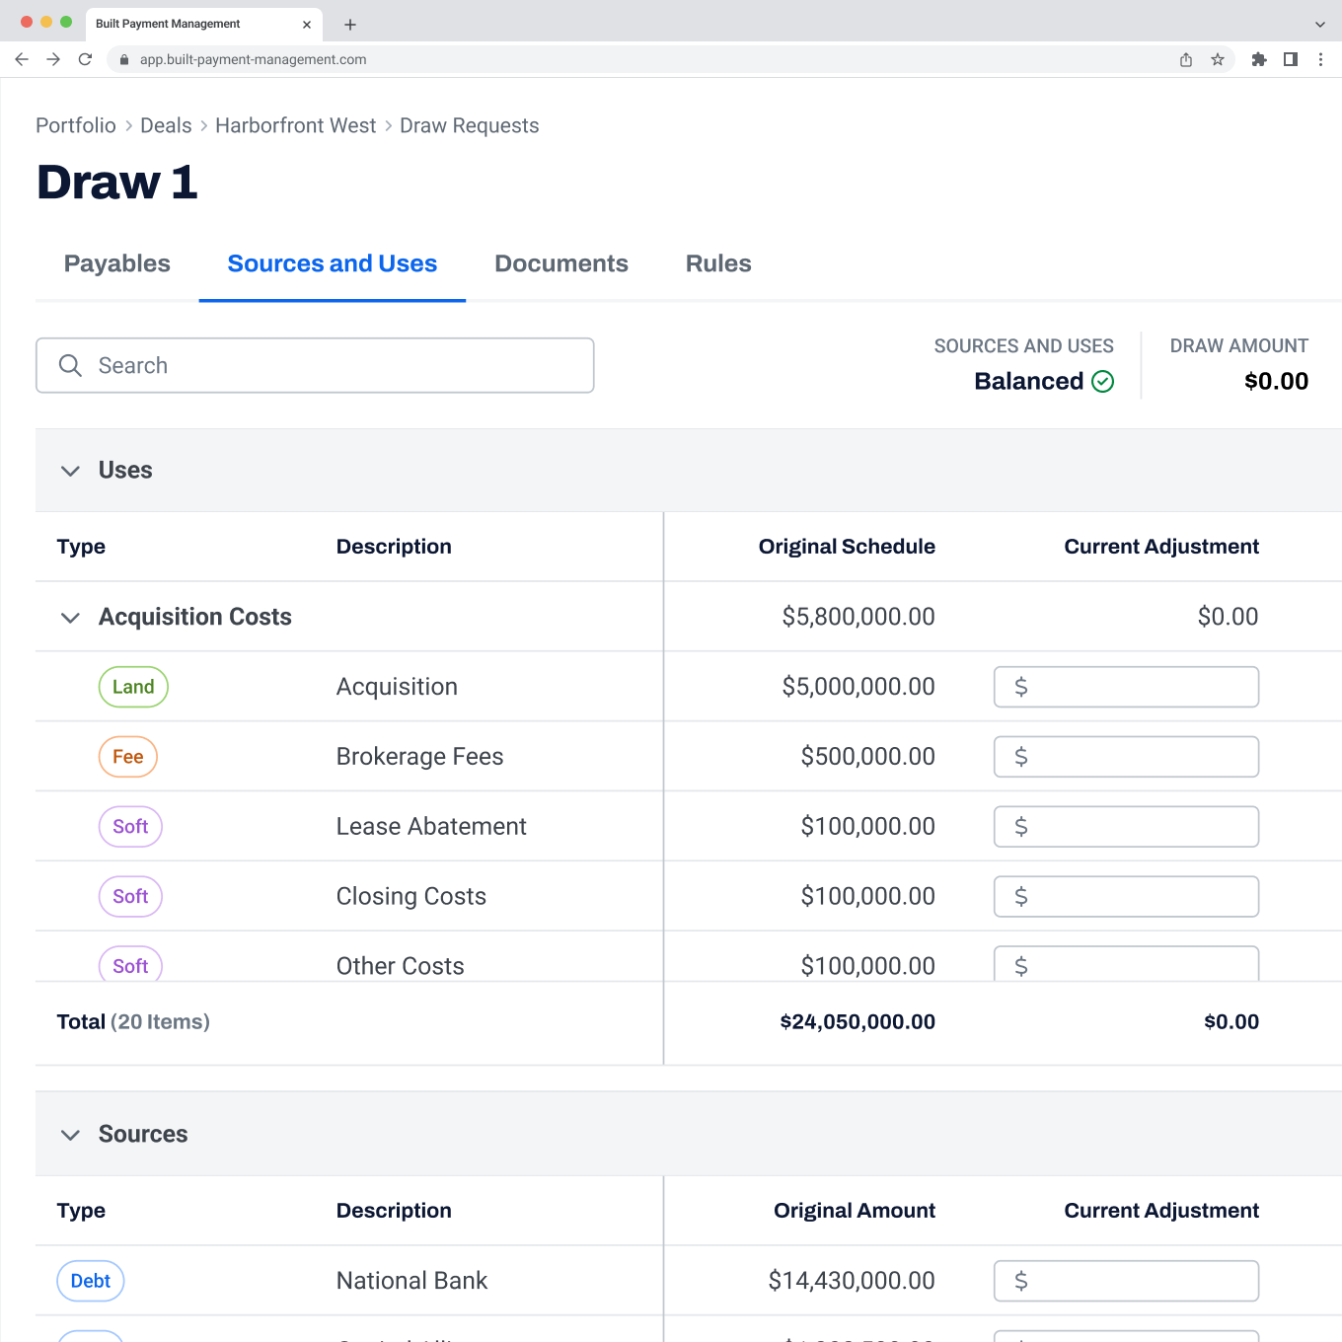Go to the Rules tab
Image resolution: width=1342 pixels, height=1342 pixels.
point(717,263)
